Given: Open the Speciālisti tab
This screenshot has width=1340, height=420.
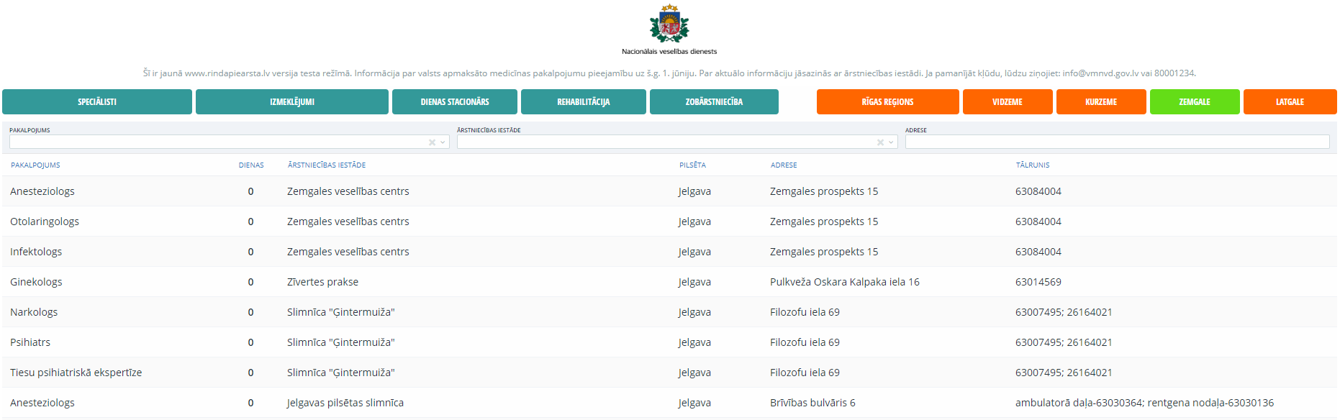Looking at the screenshot, I should point(97,102).
